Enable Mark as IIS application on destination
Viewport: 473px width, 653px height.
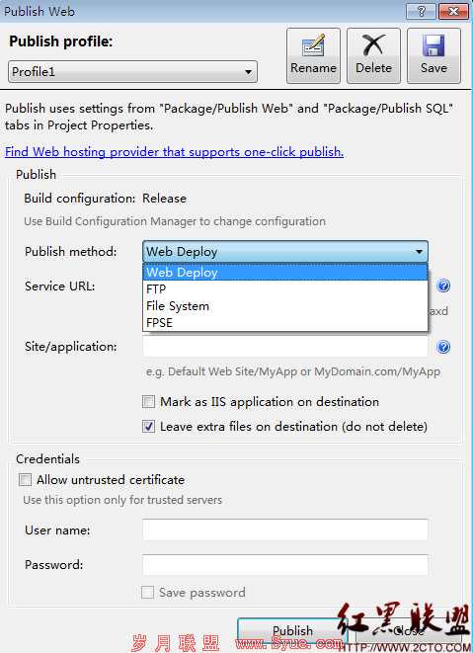click(x=149, y=401)
